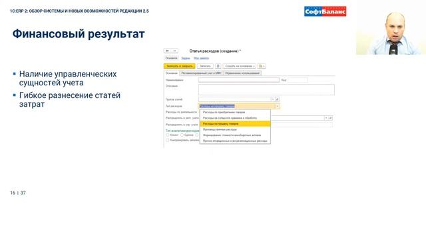Click the СофтБаланс logo
Screen dimensions: 426x240
click(x=325, y=11)
